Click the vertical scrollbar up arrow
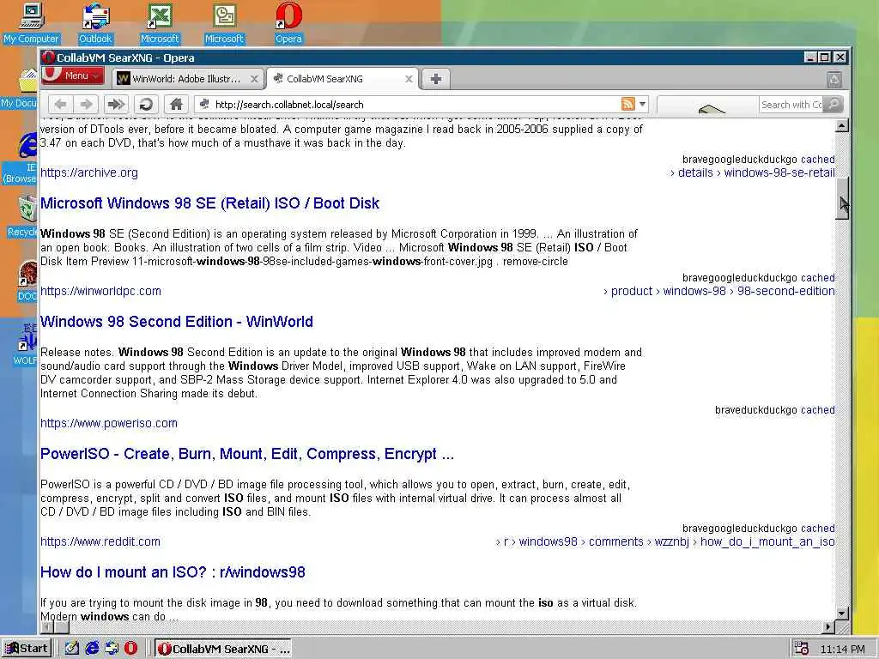879x659 pixels. (841, 125)
